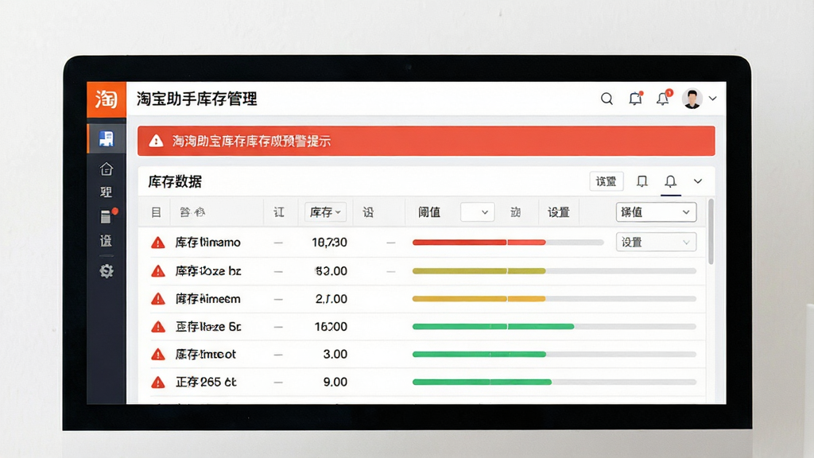Expand the chevron beside the user avatar
The height and width of the screenshot is (458, 814).
[713, 99]
